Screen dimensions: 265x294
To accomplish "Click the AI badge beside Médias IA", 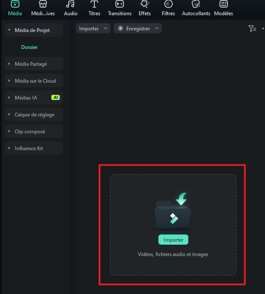I will (x=56, y=97).
